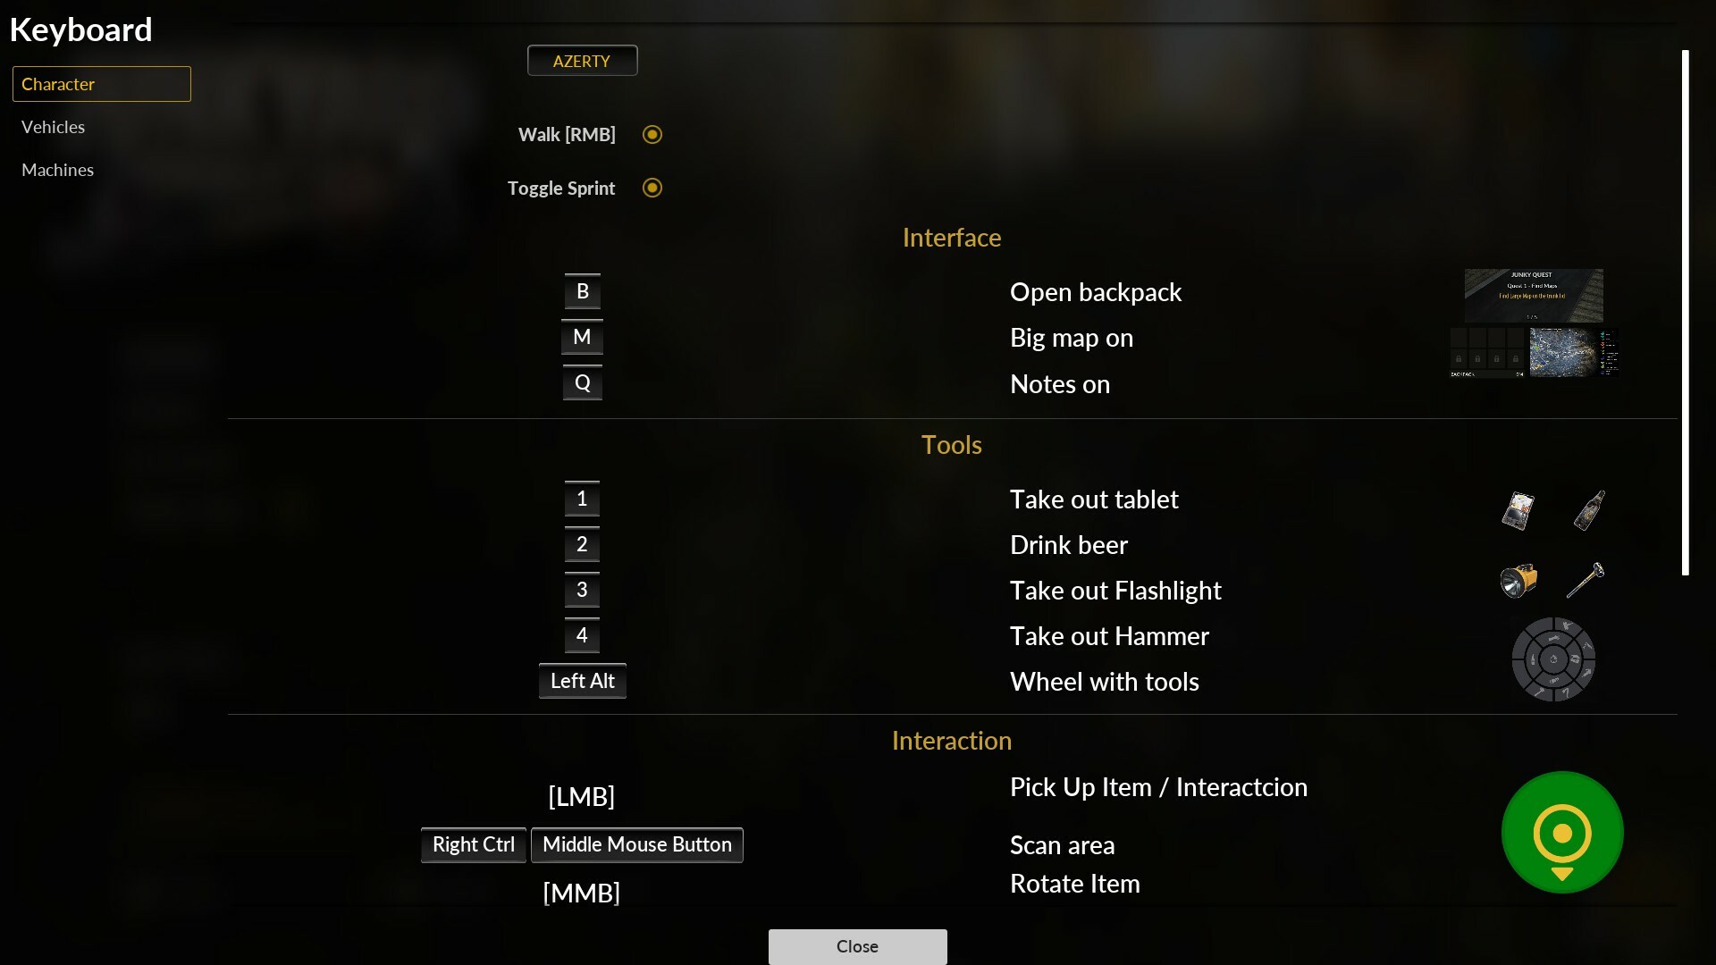Toggle the Walk [RMB] radio button
The image size is (1716, 965).
[x=652, y=135]
